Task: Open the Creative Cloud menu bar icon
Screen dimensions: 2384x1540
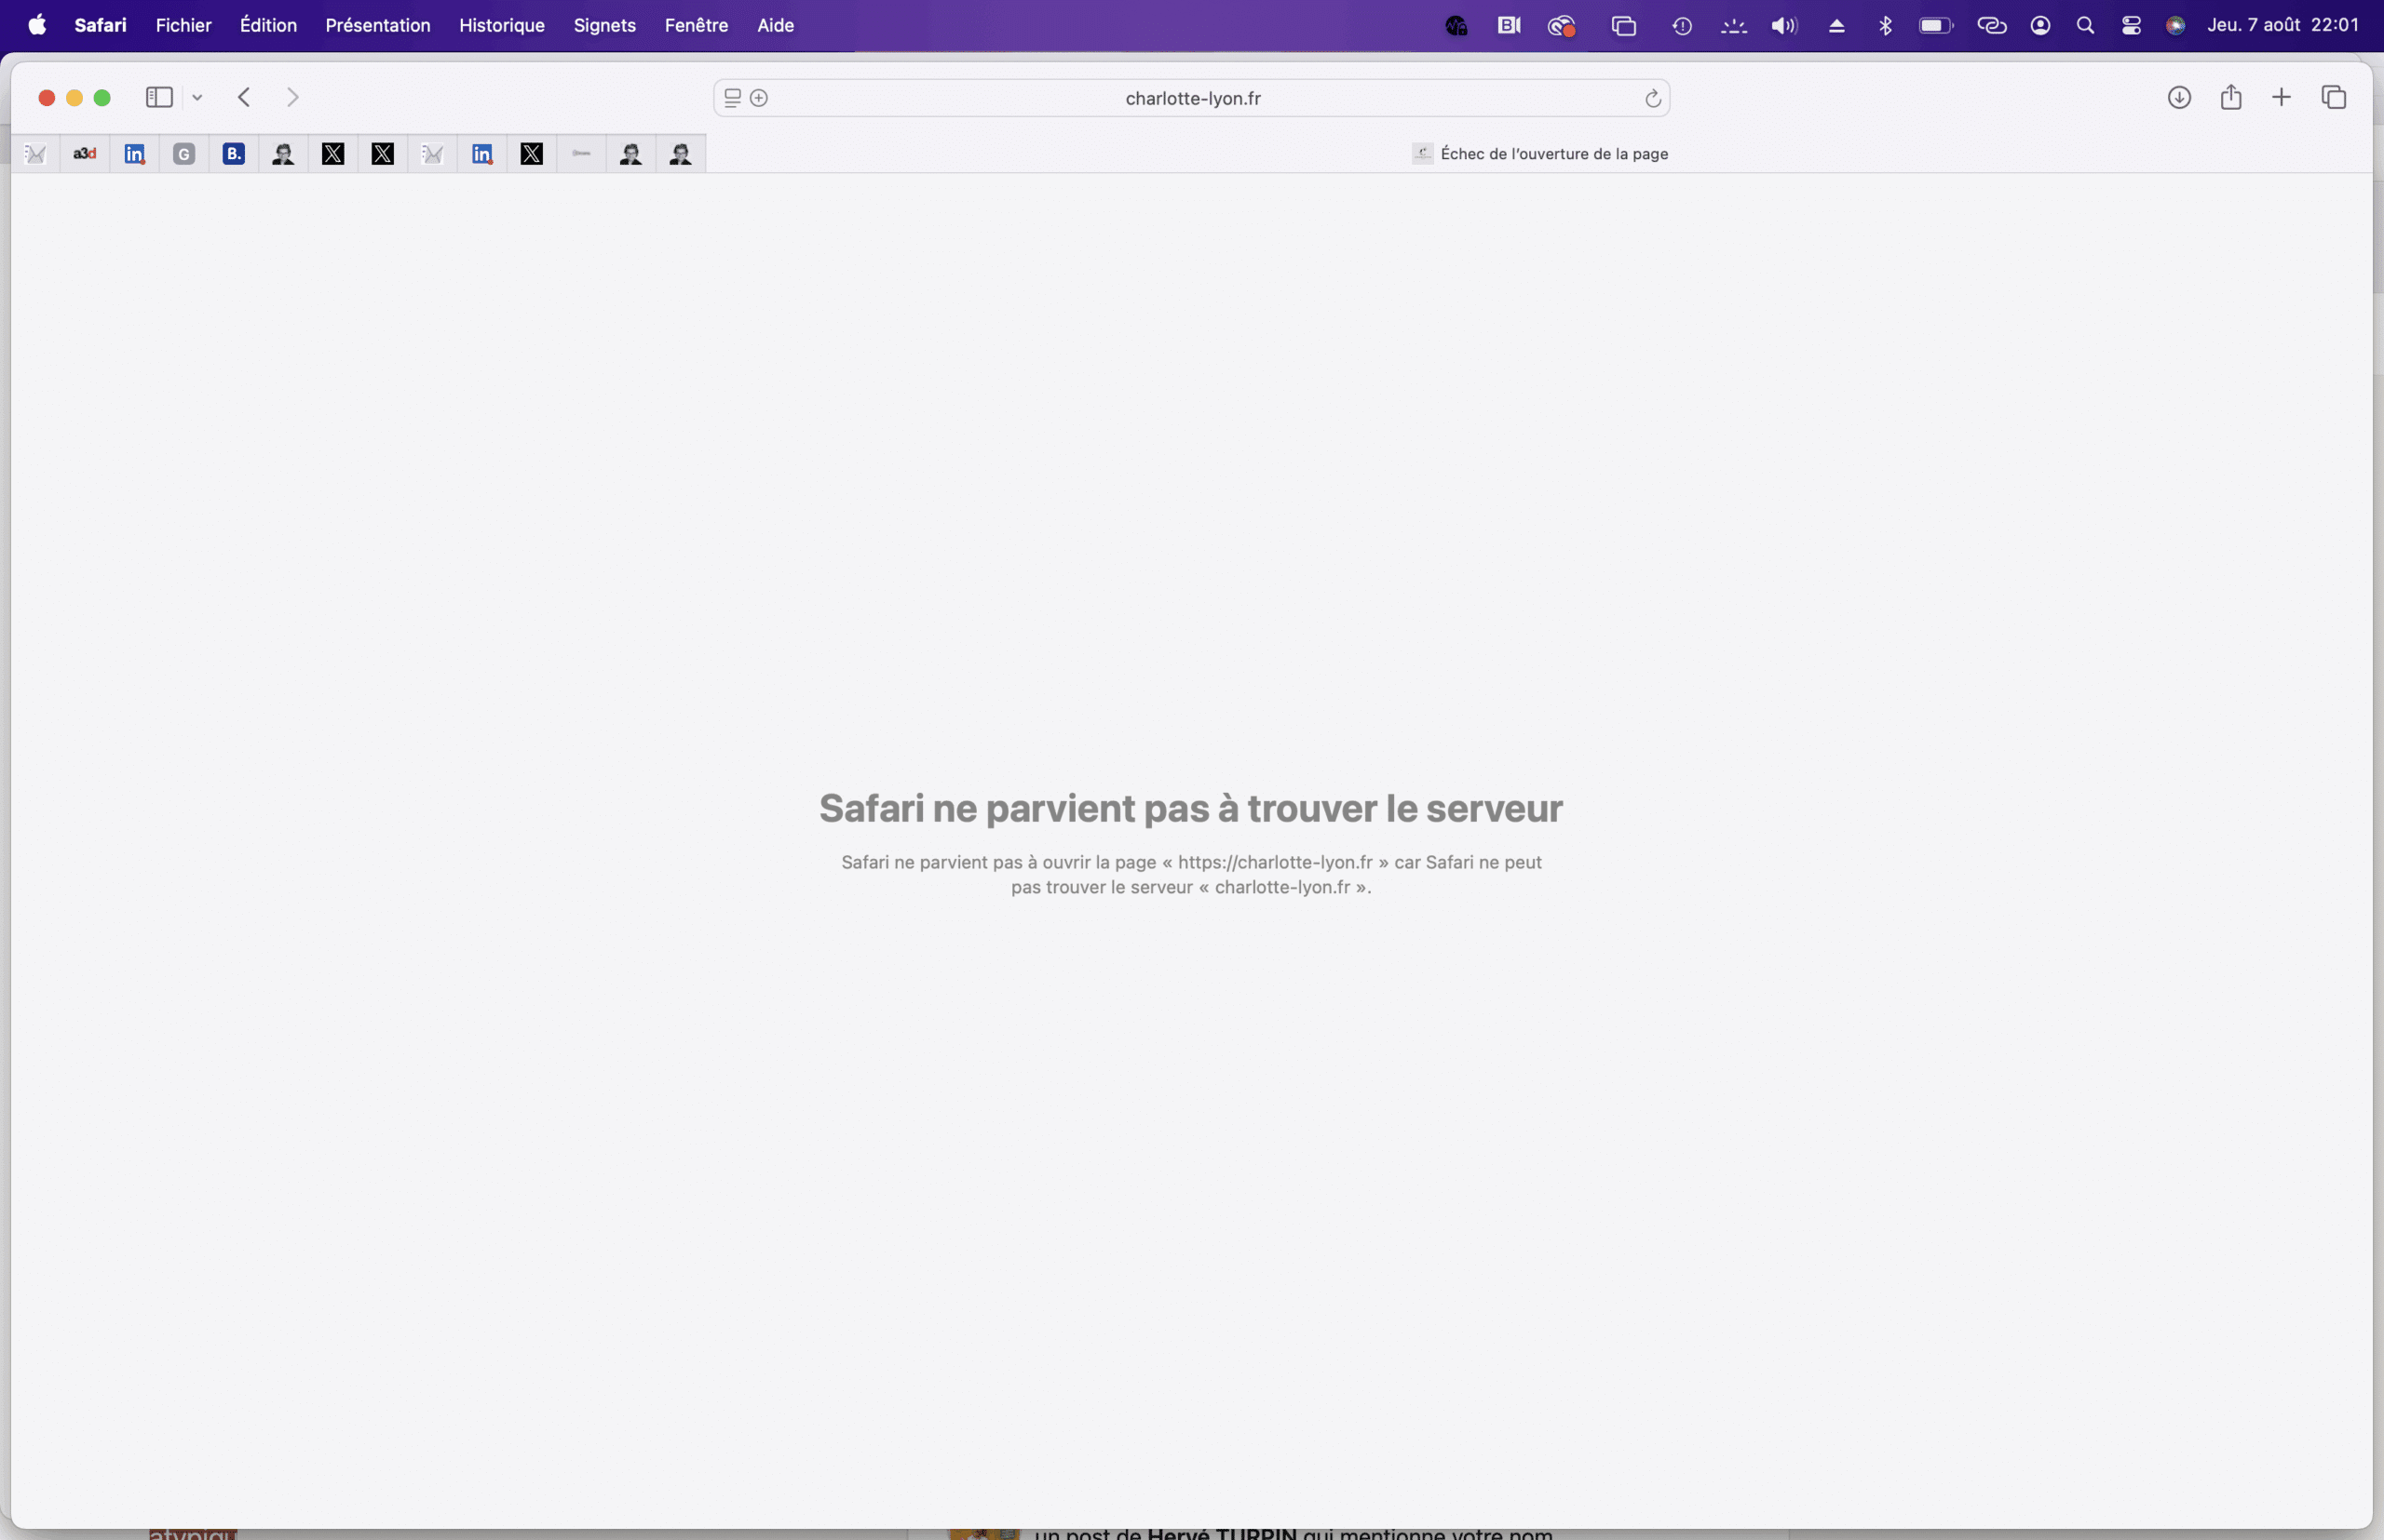Action: click(x=1562, y=25)
